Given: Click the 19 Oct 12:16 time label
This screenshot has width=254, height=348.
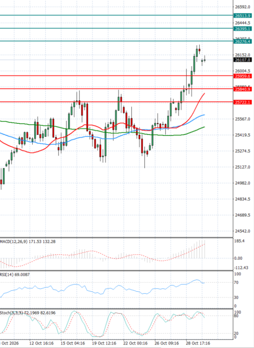Looking at the screenshot, I should (x=104, y=343).
